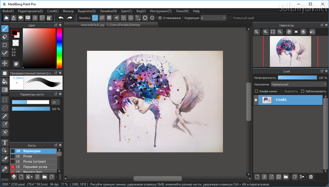Click the Слой1 layer thumbnail

pos(267,100)
